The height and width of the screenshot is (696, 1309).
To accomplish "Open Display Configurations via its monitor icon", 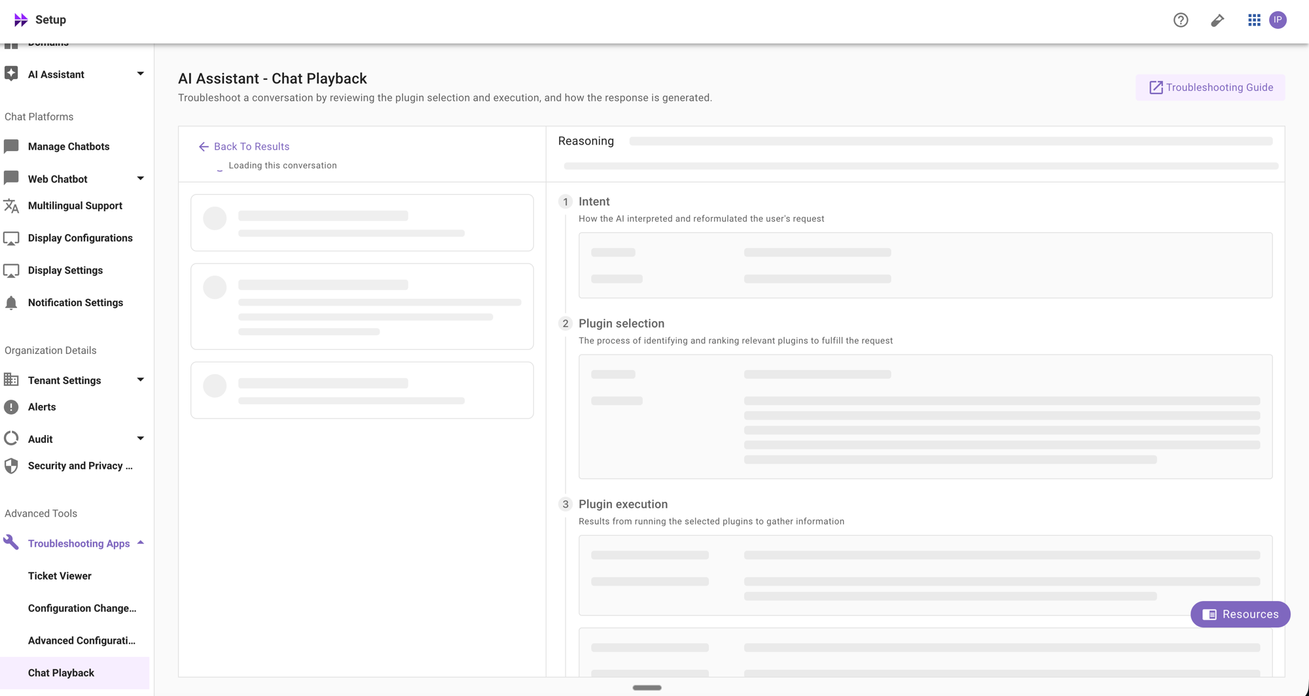I will tap(11, 237).
